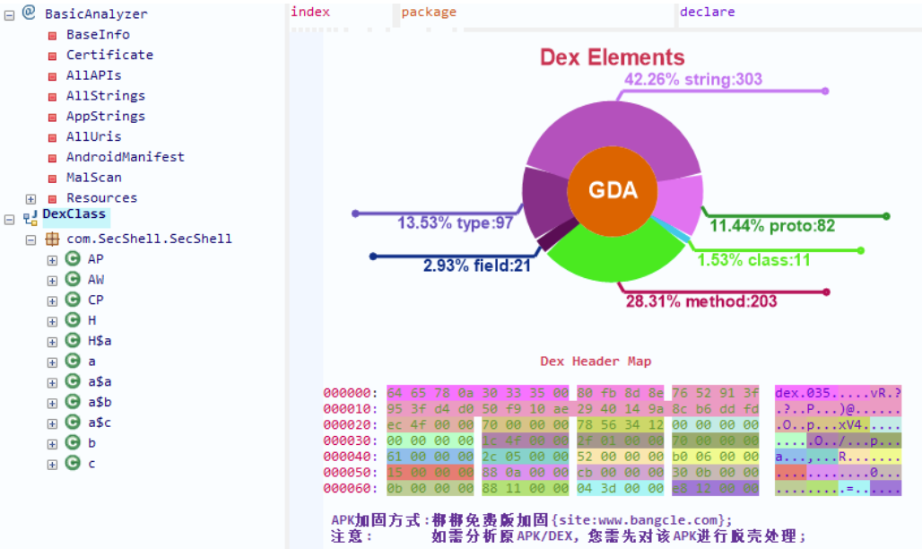Click the green class icon for AP
Viewport: 922px width, 549px height.
[73, 258]
